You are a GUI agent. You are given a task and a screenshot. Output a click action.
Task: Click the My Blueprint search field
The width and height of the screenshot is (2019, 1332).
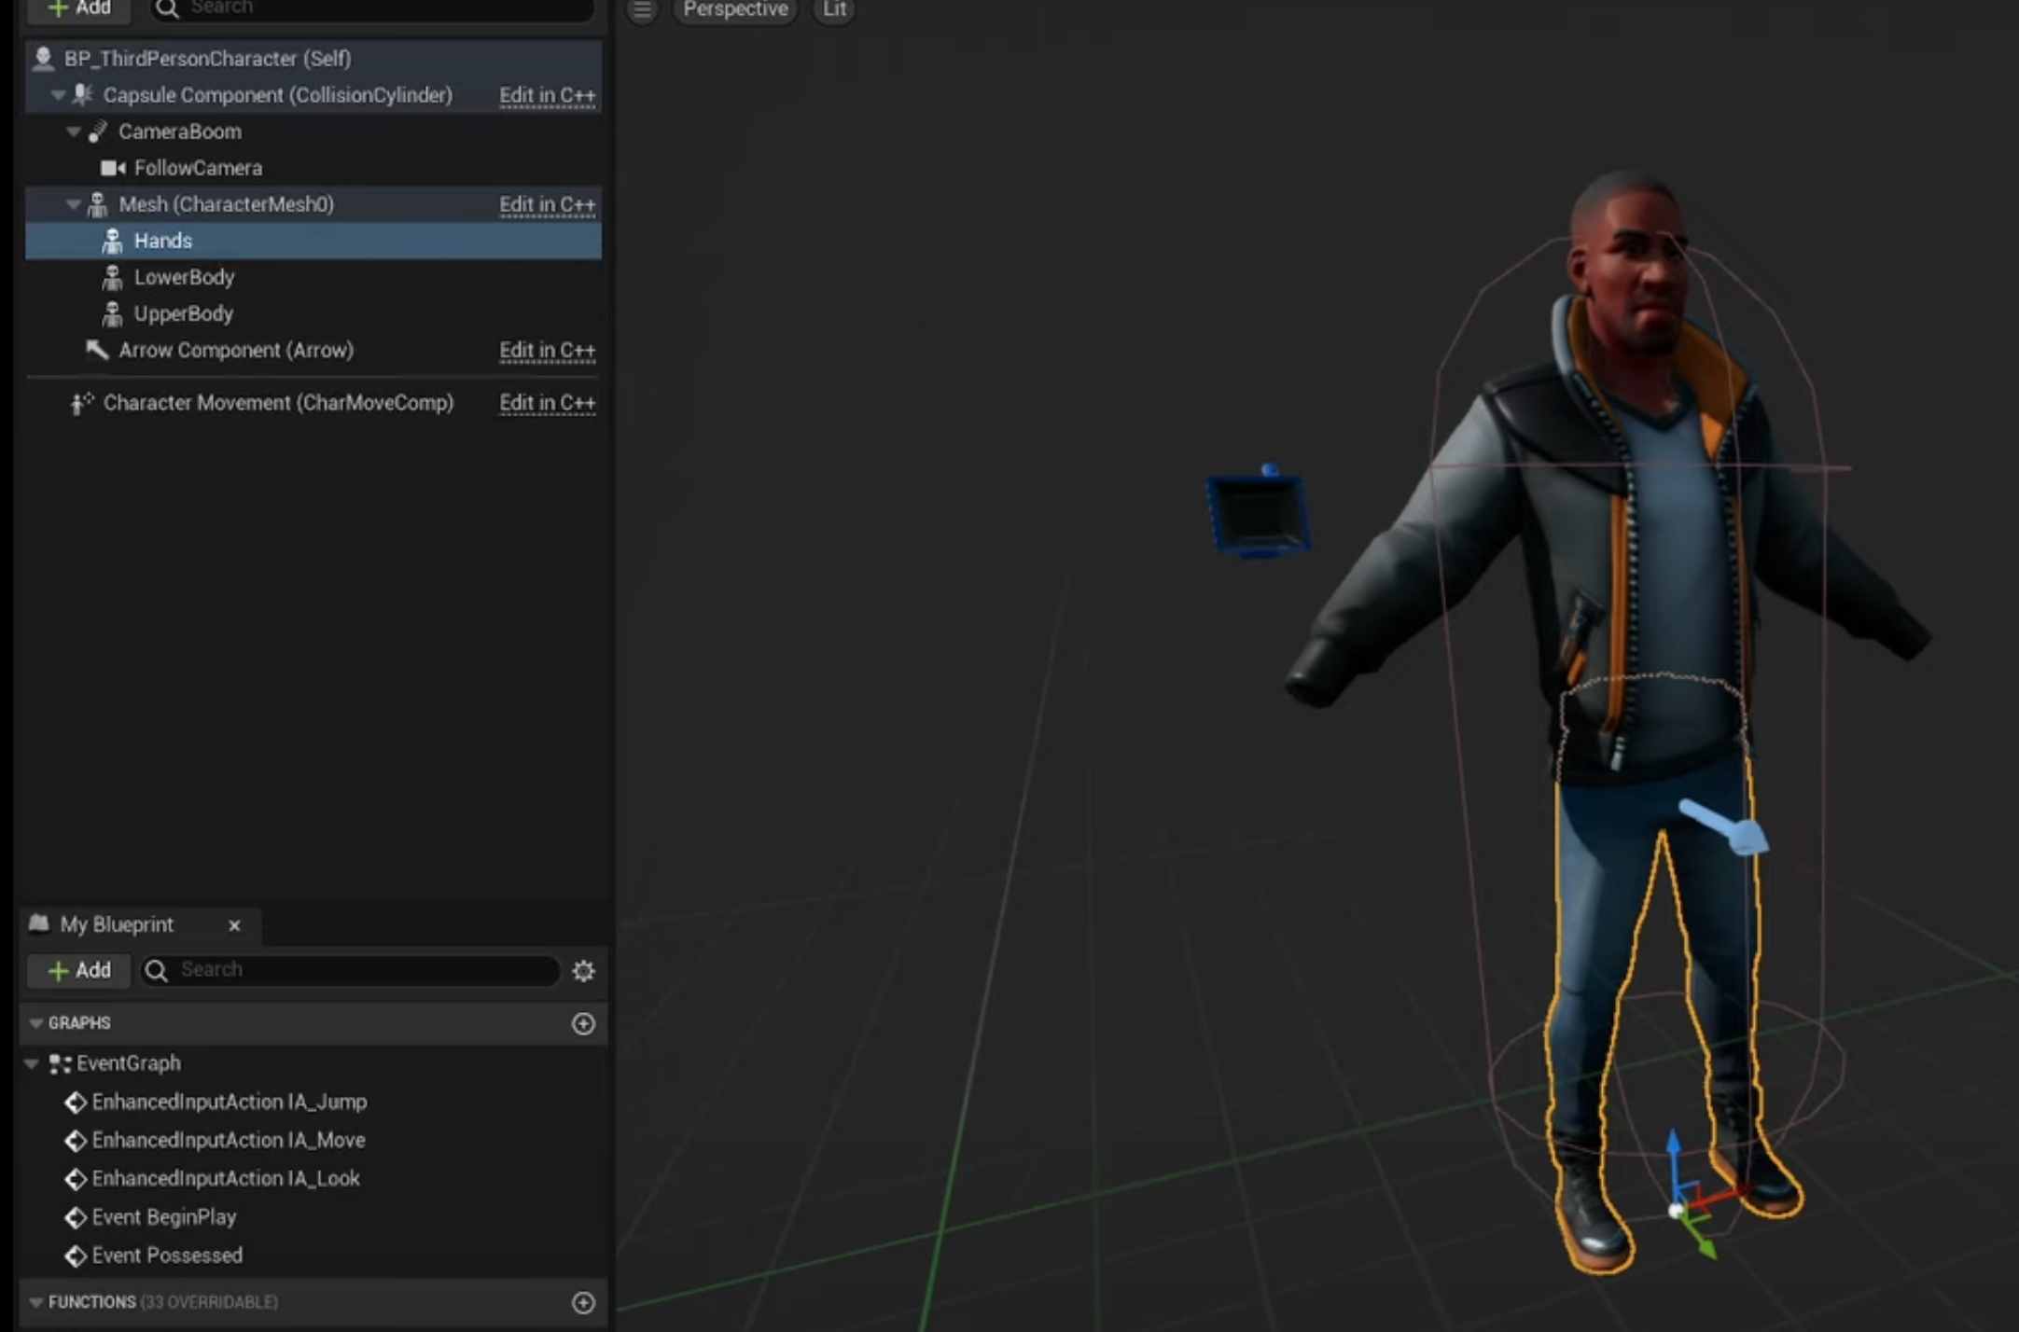tap(364, 970)
